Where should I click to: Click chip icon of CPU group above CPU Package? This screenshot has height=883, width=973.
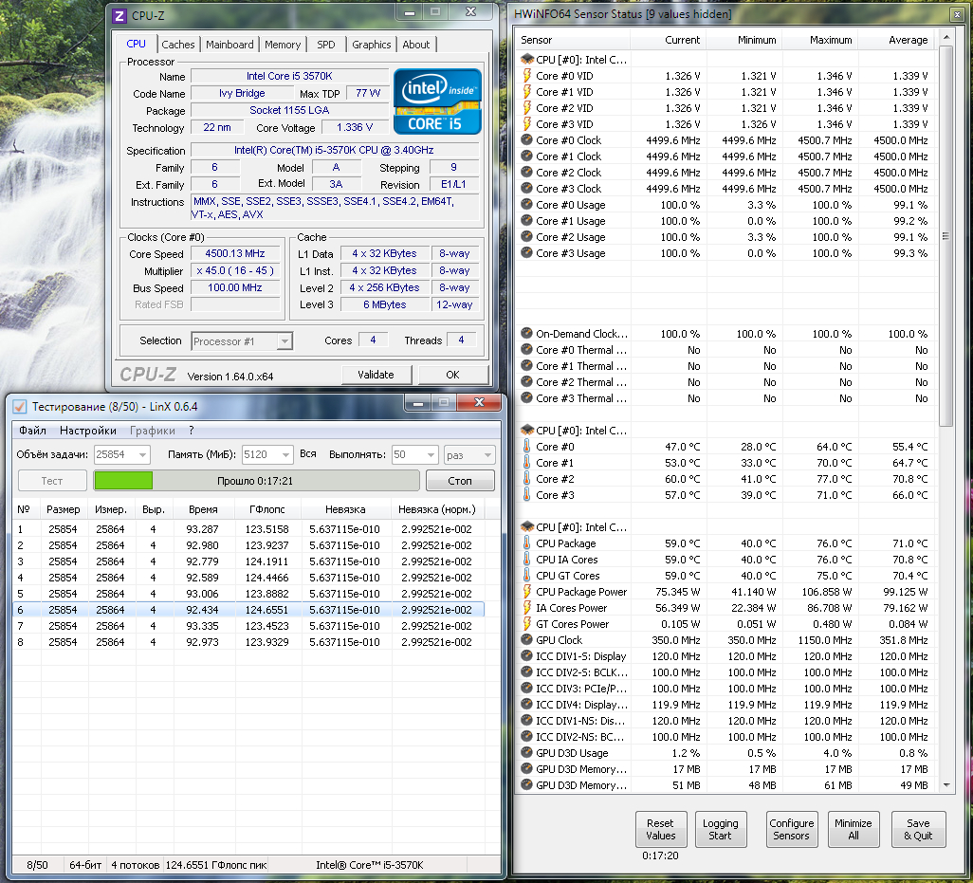(x=527, y=527)
